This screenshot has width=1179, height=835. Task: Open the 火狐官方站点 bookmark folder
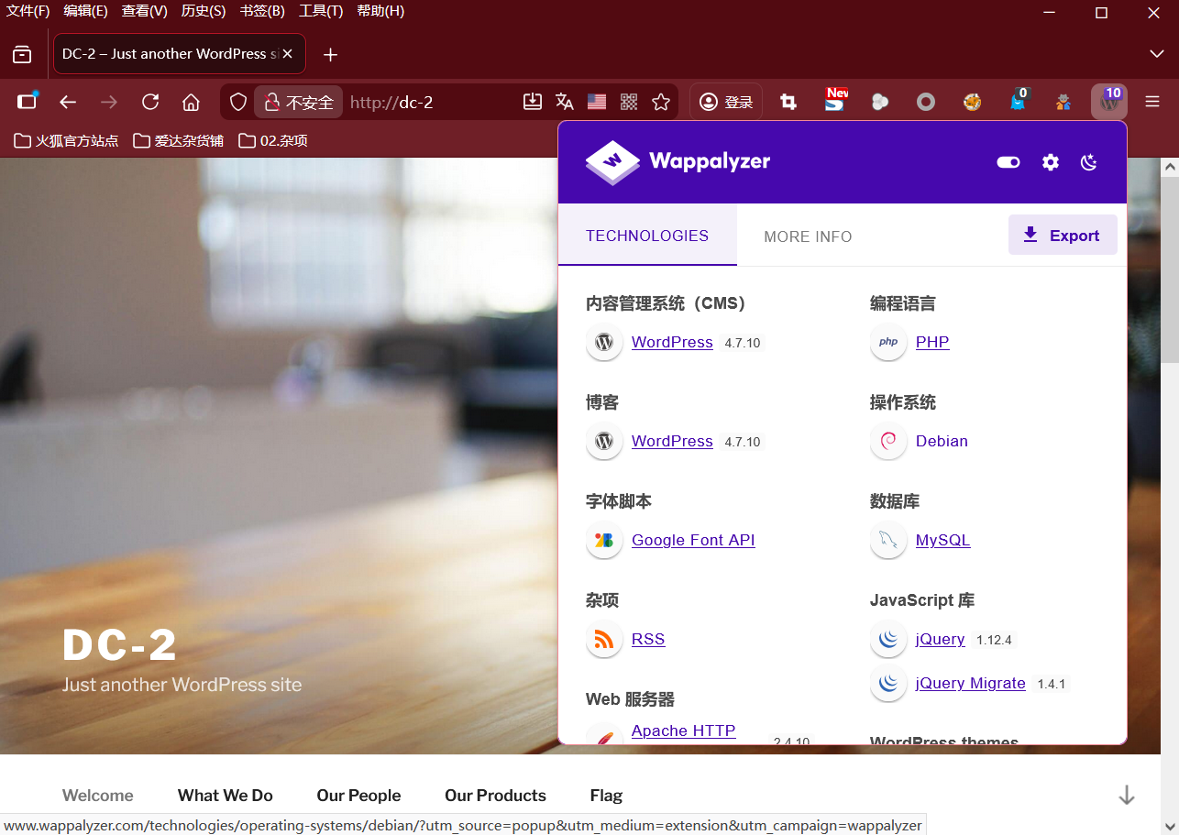click(66, 140)
